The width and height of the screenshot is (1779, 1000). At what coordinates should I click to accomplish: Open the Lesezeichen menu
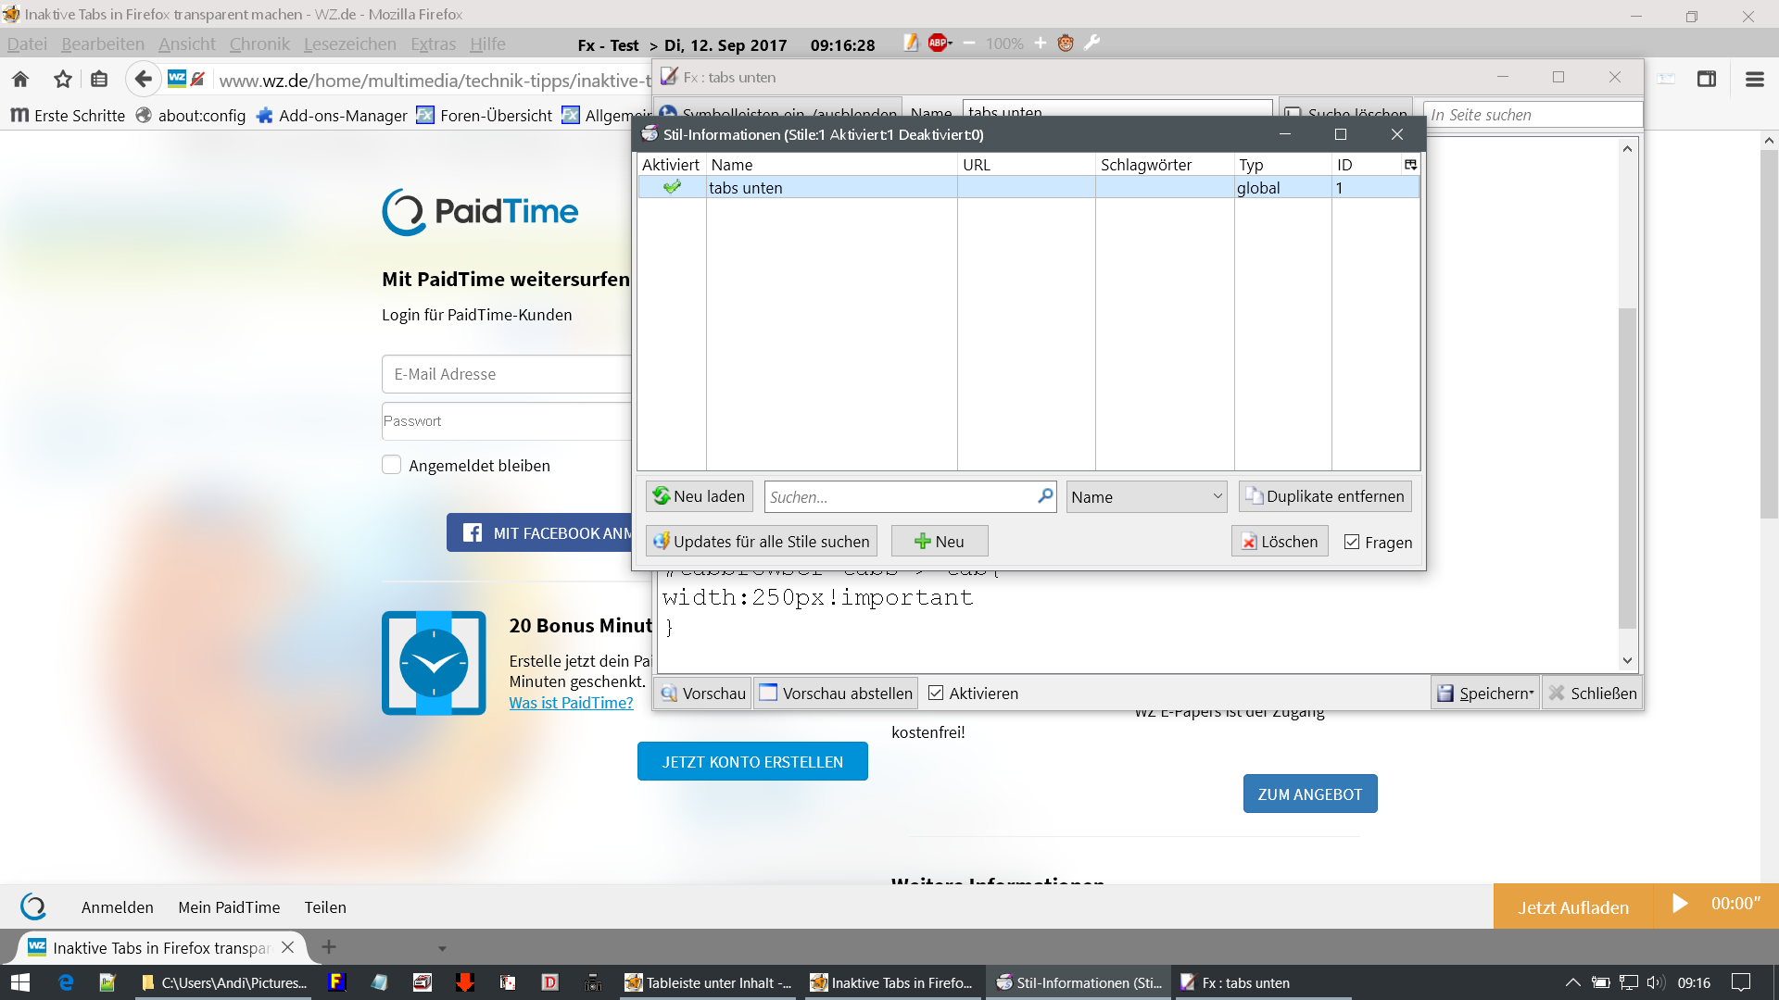[349, 44]
